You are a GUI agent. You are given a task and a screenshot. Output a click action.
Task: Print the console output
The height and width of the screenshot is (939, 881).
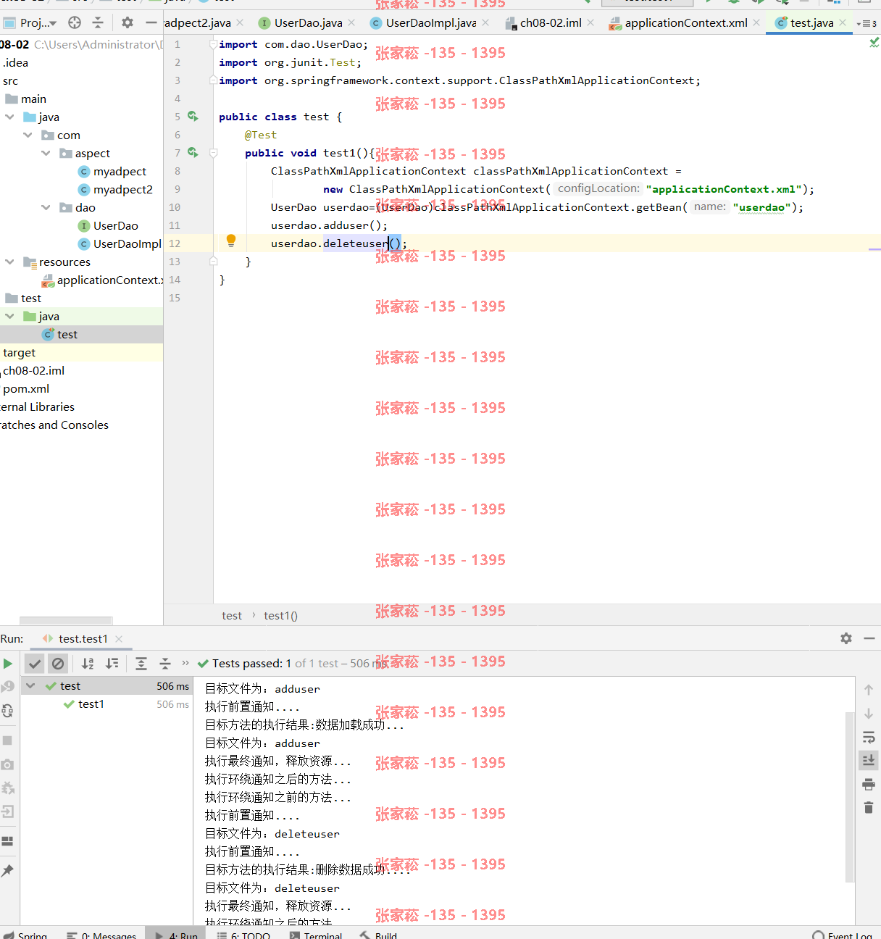coord(869,784)
